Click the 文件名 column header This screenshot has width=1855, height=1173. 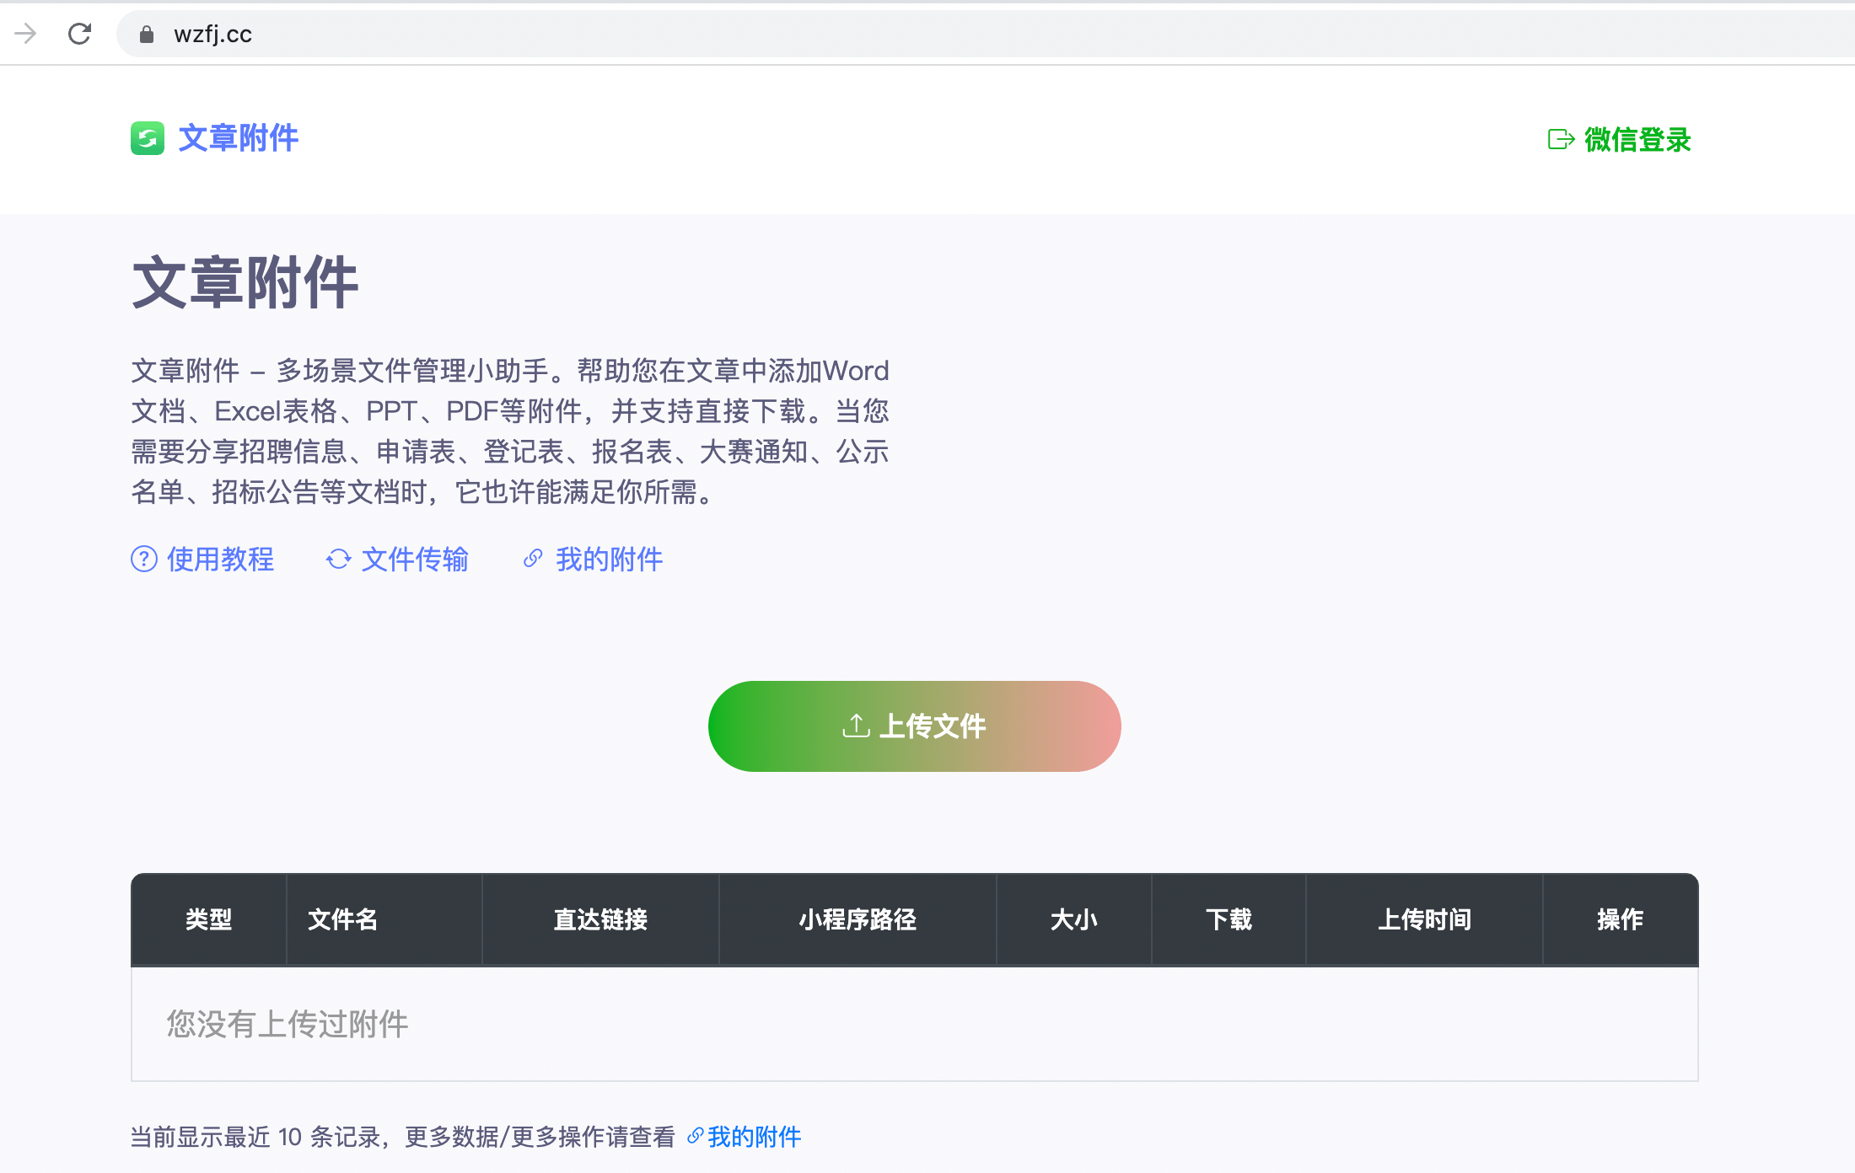(x=342, y=919)
